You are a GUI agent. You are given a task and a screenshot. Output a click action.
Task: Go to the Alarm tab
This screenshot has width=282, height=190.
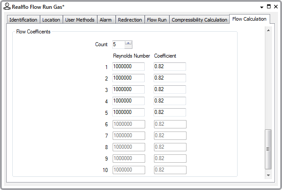click(106, 20)
